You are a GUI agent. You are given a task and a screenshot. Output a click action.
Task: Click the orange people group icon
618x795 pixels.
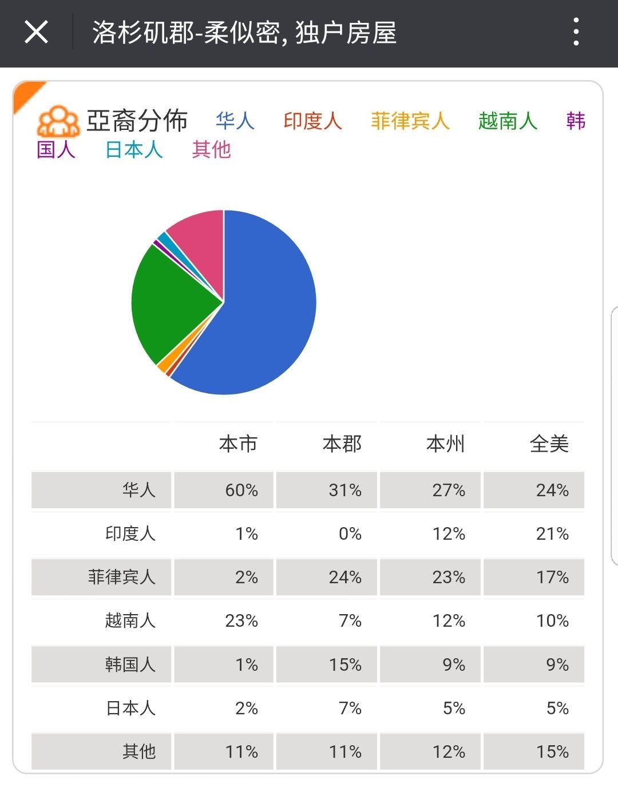58,122
